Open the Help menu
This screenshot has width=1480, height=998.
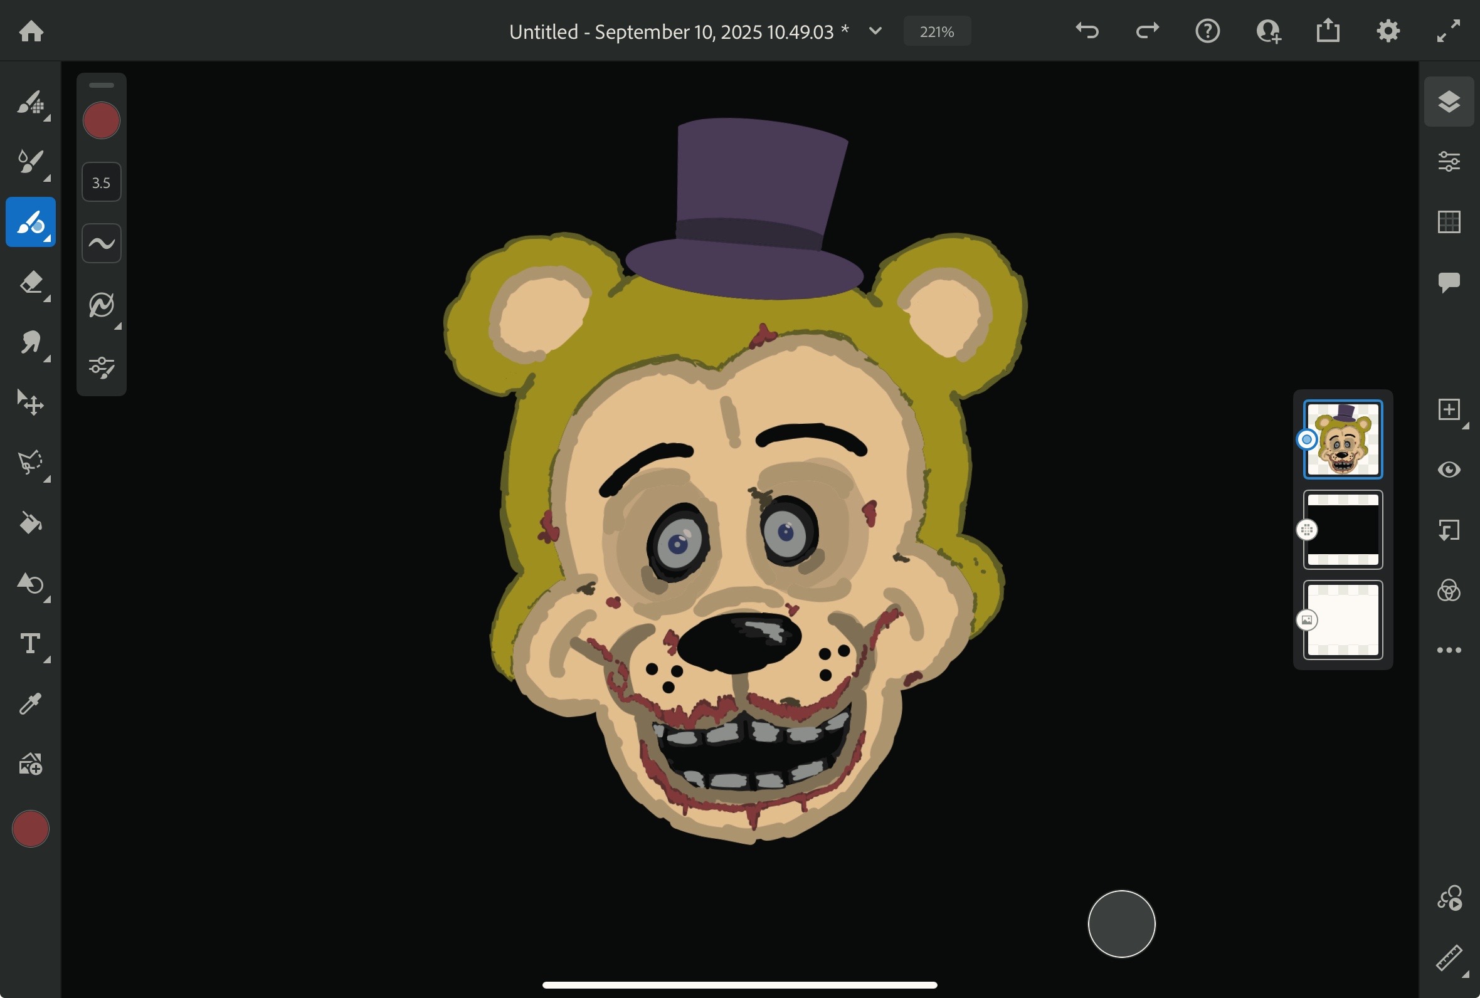1208,31
